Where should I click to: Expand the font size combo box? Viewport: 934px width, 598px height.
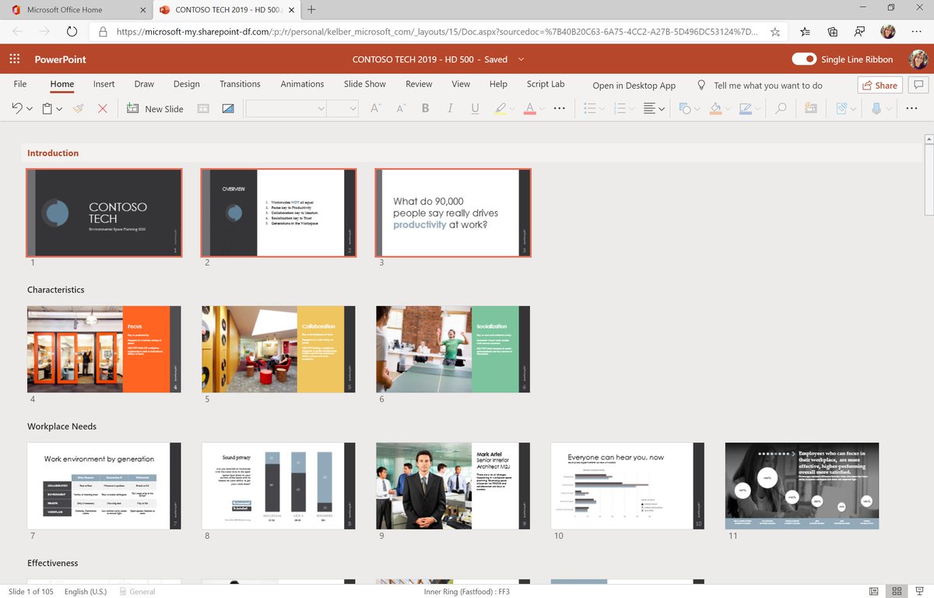[352, 108]
